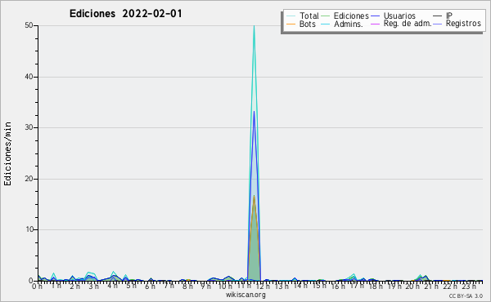Click the '0 h' x-axis label
This screenshot has height=302, width=491.
[38, 286]
